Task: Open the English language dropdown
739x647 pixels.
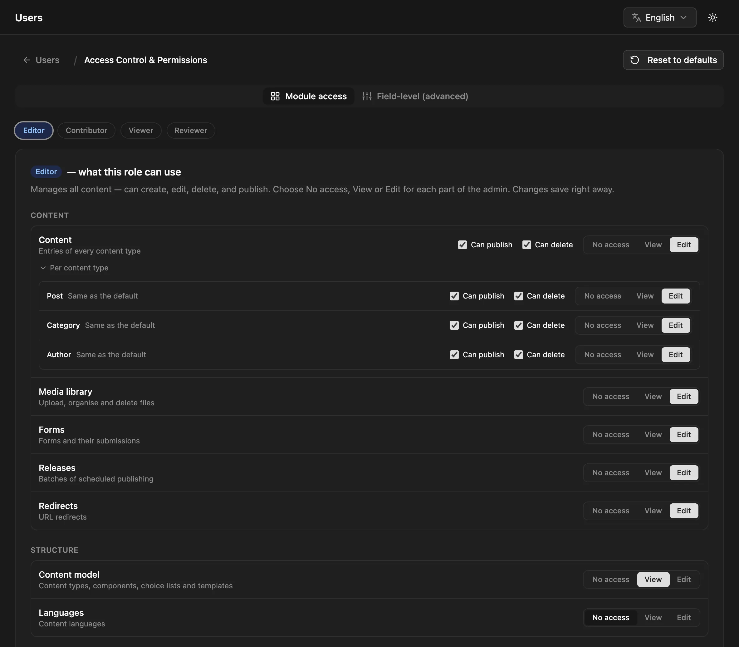Action: 660,17
